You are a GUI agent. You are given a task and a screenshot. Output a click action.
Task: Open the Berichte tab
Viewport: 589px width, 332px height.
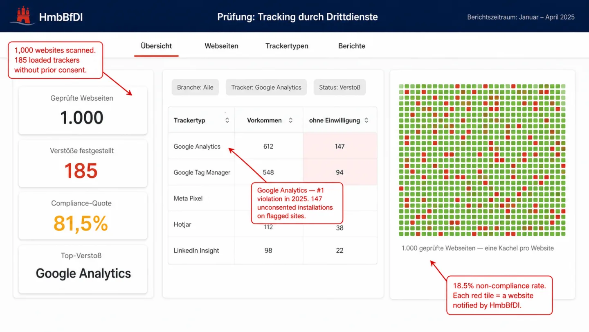352,46
